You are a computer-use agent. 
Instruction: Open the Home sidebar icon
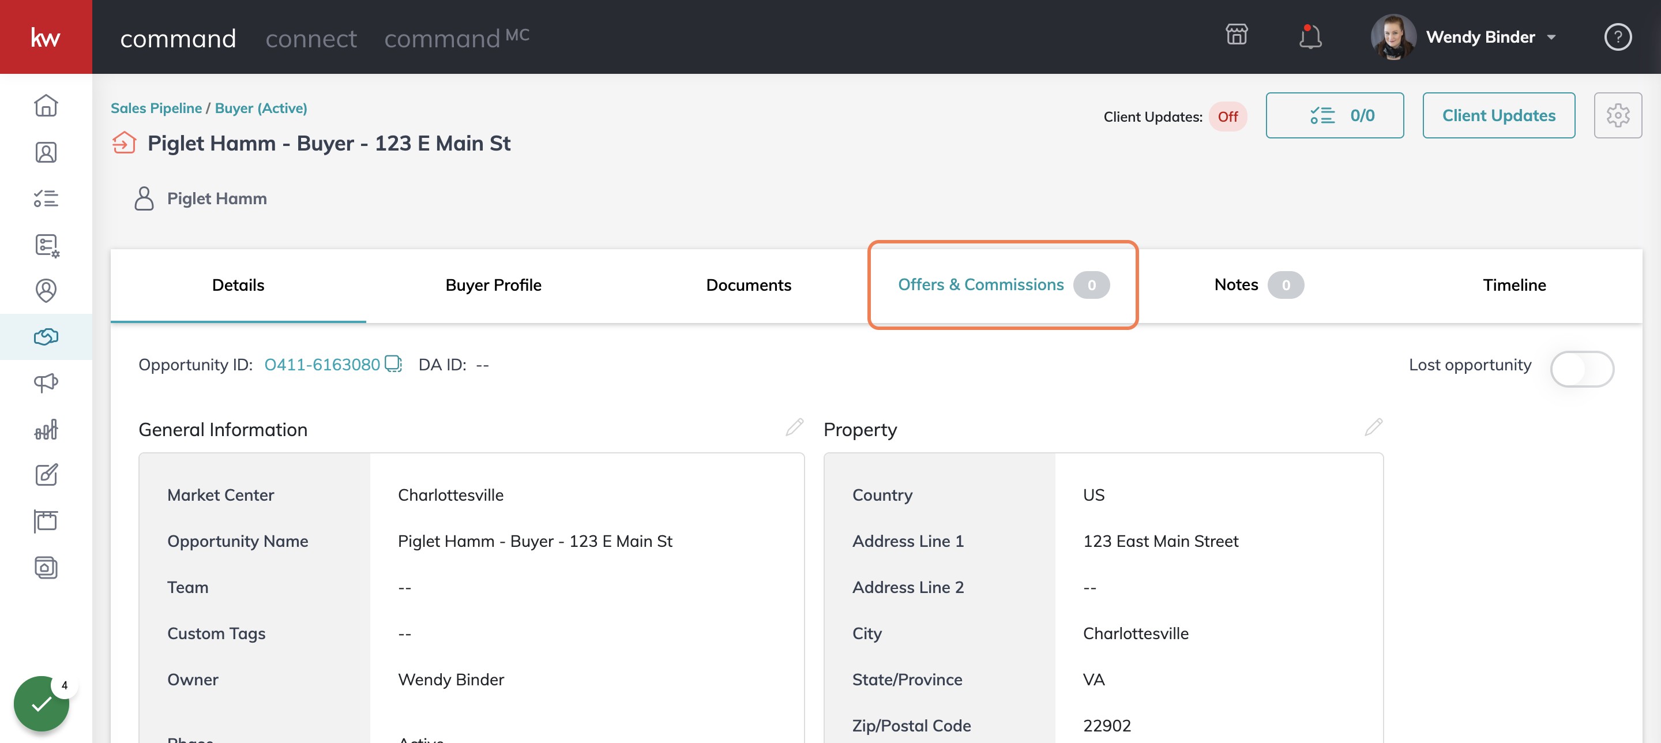pyautogui.click(x=46, y=105)
